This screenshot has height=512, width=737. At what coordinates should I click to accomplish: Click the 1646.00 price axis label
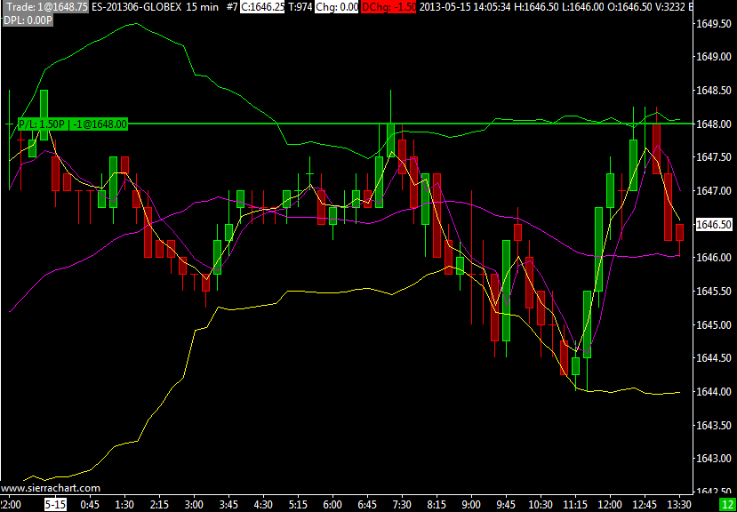(715, 258)
